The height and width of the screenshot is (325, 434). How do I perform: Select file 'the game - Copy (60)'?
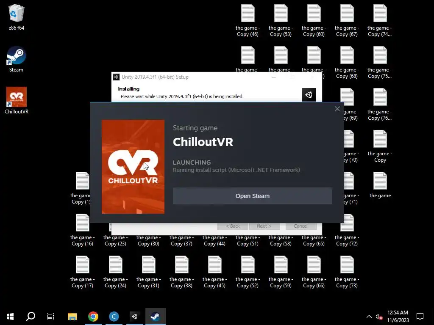pos(314,20)
